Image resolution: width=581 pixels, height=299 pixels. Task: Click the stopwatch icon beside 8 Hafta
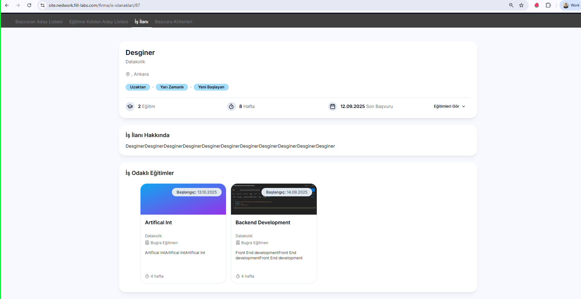231,106
